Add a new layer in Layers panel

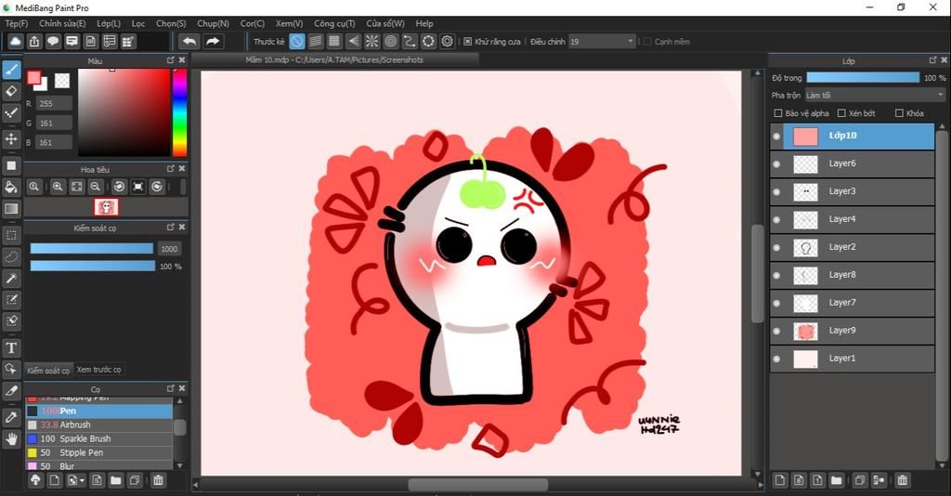(x=780, y=480)
